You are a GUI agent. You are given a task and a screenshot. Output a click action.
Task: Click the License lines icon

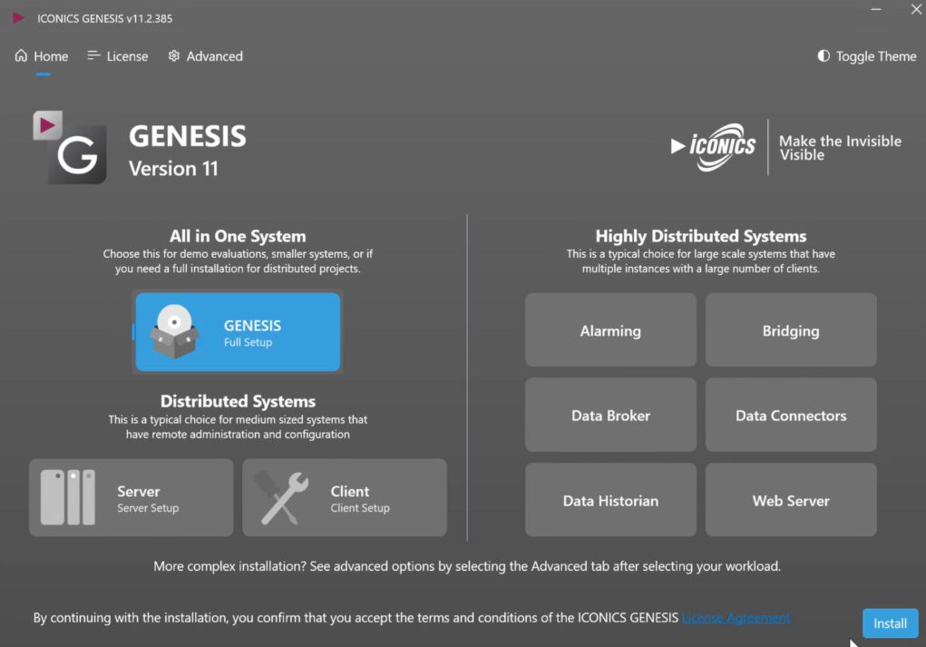coord(93,55)
